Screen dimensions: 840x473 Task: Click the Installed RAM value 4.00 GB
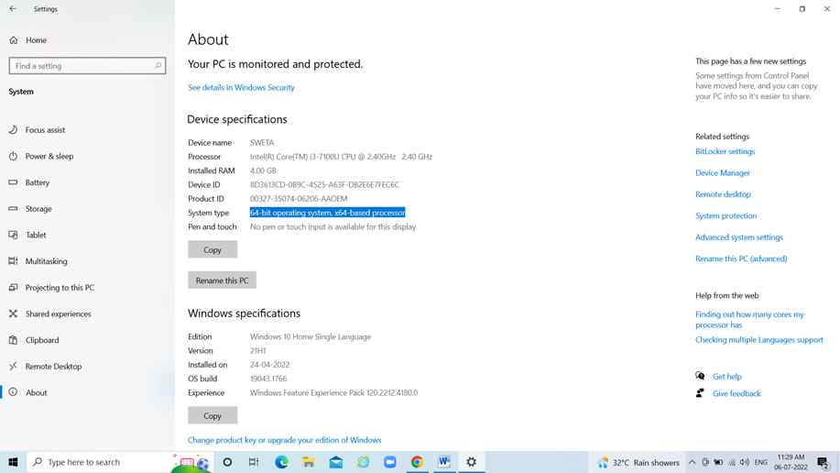[263, 170]
